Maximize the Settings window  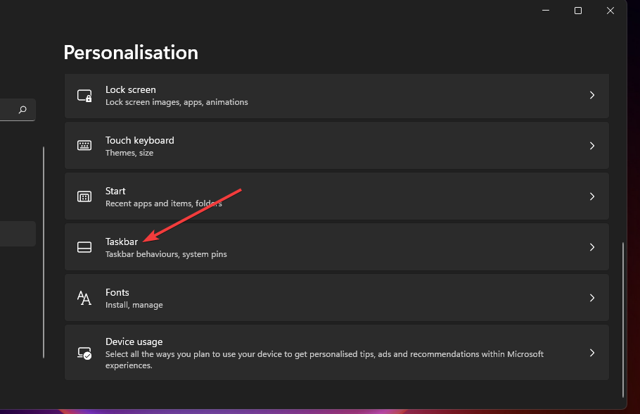pos(578,11)
